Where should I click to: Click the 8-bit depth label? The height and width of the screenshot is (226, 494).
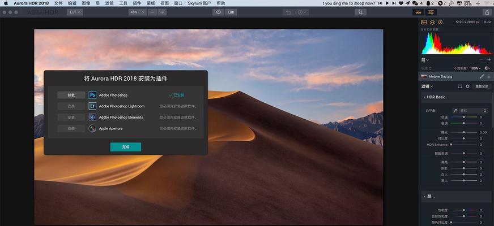point(487,22)
